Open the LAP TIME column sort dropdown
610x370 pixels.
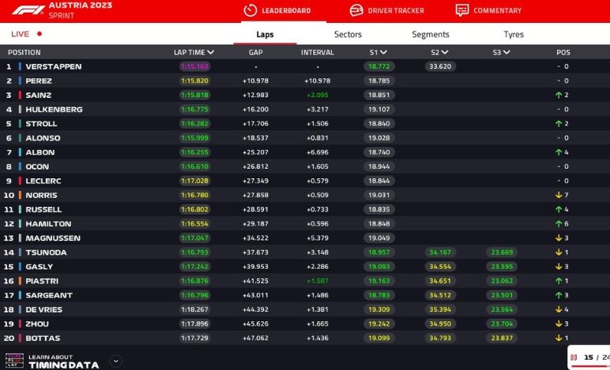tap(211, 53)
